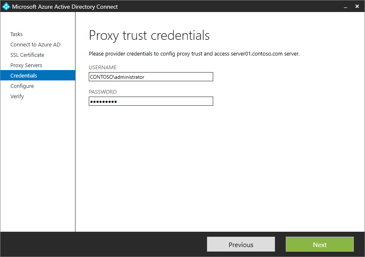This screenshot has height=257, width=365.
Task: Minimize the Azure AD Connect window
Action: point(345,7)
